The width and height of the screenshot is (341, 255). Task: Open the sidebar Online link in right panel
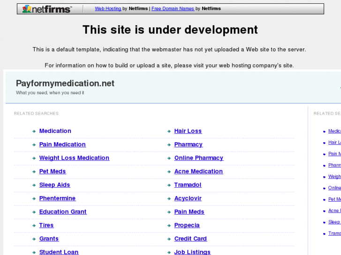[334, 188]
